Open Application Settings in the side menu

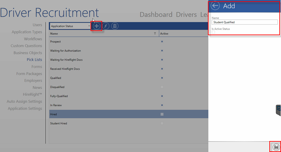point(25,108)
